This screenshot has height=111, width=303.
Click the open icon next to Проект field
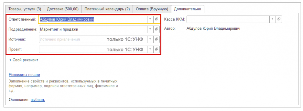[x=157, y=49]
